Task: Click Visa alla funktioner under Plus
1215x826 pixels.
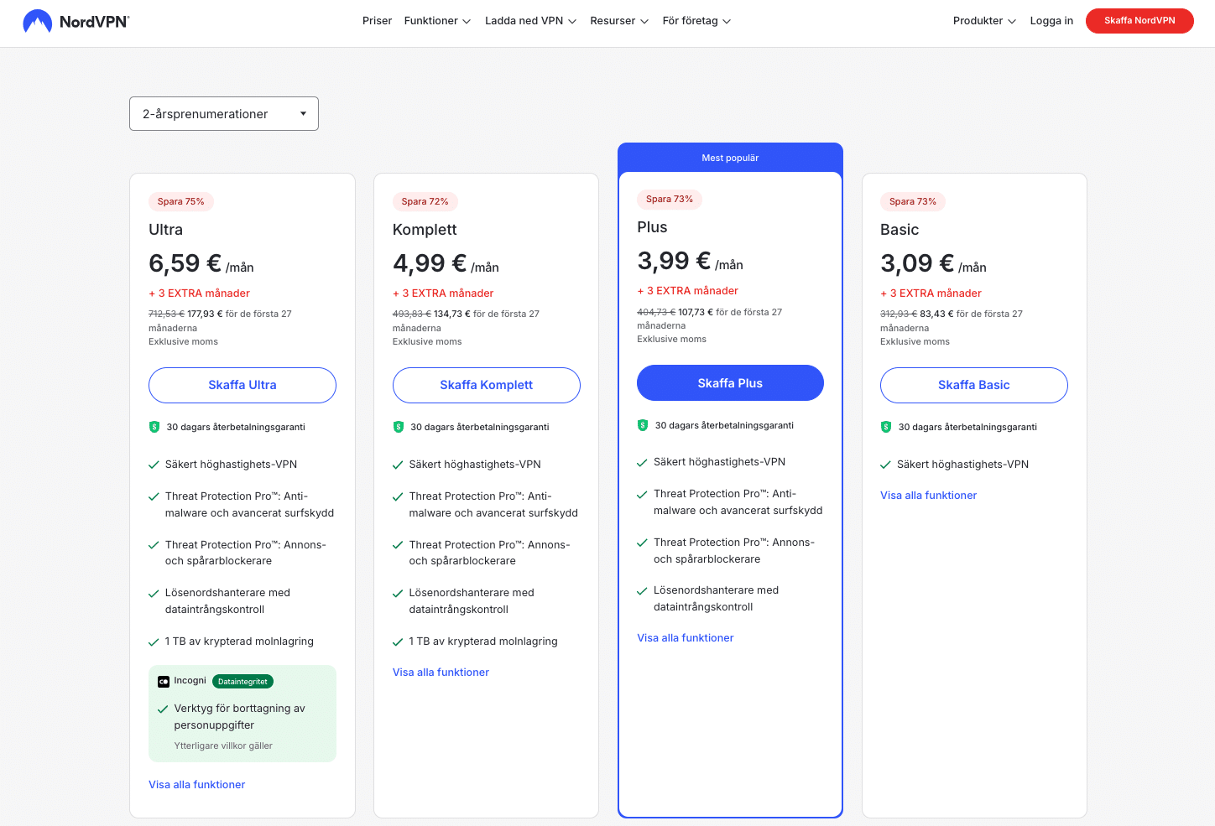Action: [686, 638]
